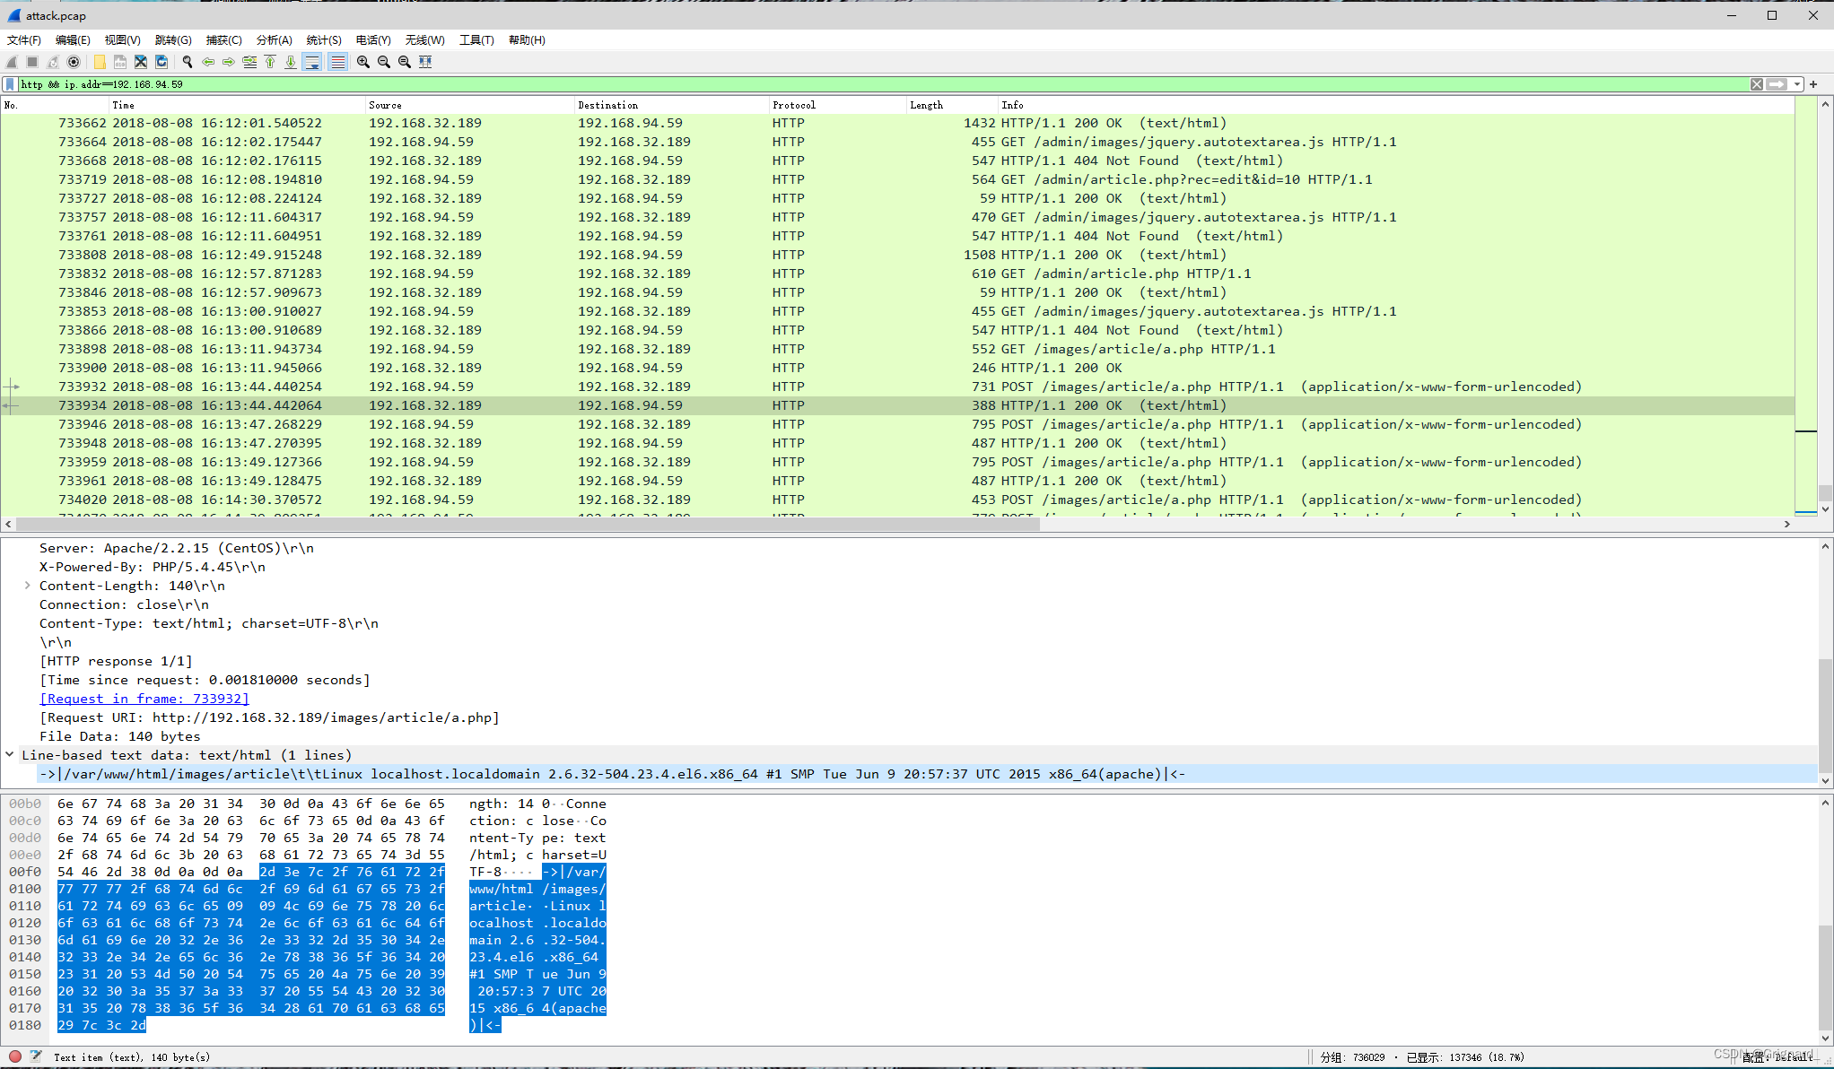Close the capture file via toolbar icon
The height and width of the screenshot is (1069, 1834).
tap(141, 62)
